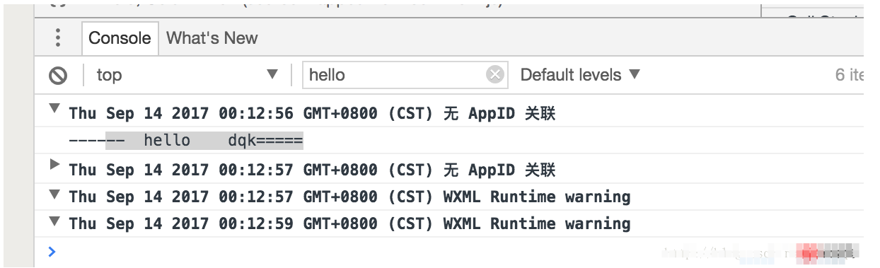Click the 00:12:59 WXML Runtime warning text
880x268 pixels.
(349, 223)
